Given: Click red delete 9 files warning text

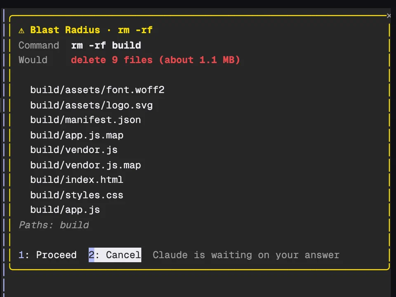Looking at the screenshot, I should click(x=156, y=60).
